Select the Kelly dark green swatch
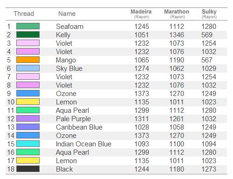This screenshot has width=233, height=179. 28,34
